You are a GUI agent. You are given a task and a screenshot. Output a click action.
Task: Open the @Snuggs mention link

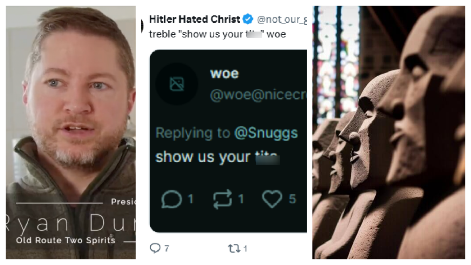click(266, 133)
